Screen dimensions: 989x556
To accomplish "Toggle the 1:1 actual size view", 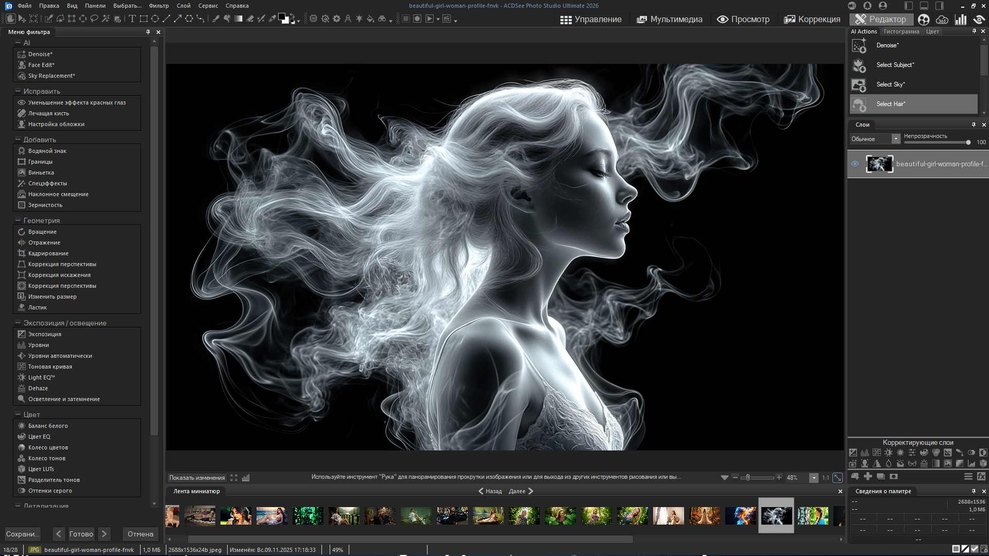I will tap(826, 478).
